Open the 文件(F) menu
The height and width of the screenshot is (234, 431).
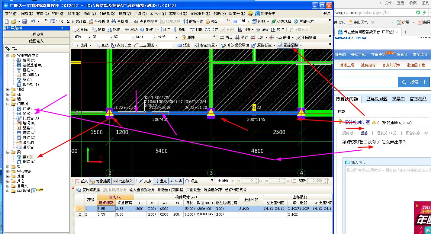pos(11,14)
